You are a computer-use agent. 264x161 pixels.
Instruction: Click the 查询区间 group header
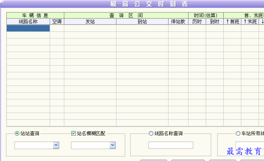point(126,15)
